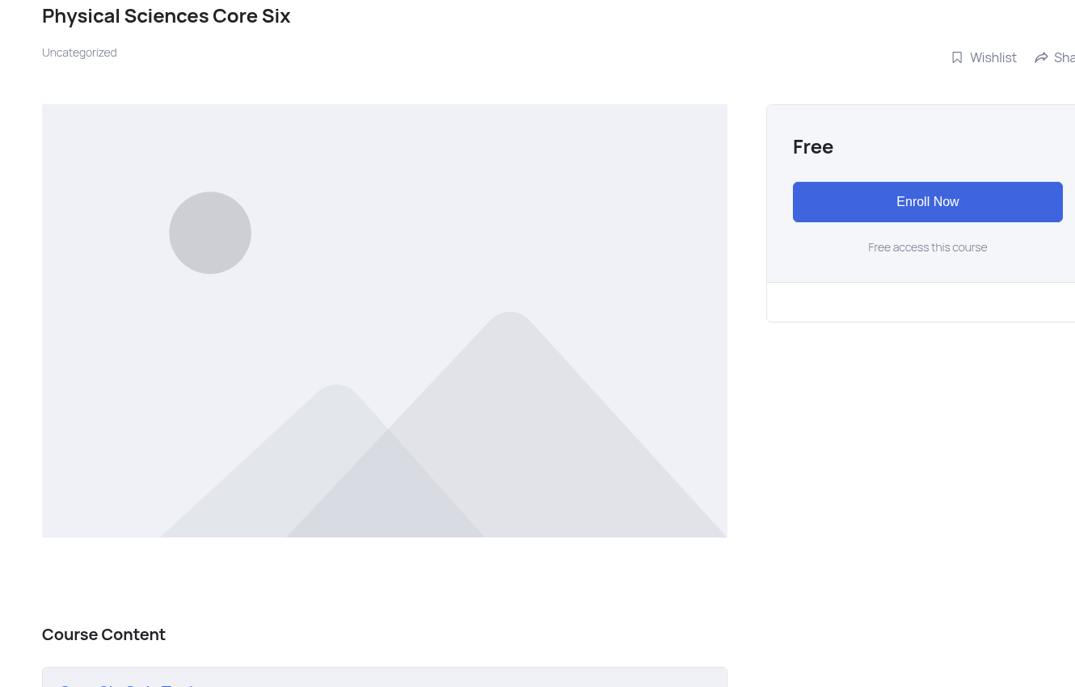
Task: Open the Share text link
Action: [x=1064, y=57]
